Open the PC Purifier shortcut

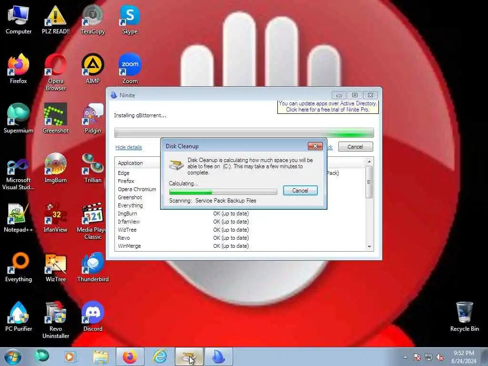click(x=19, y=316)
